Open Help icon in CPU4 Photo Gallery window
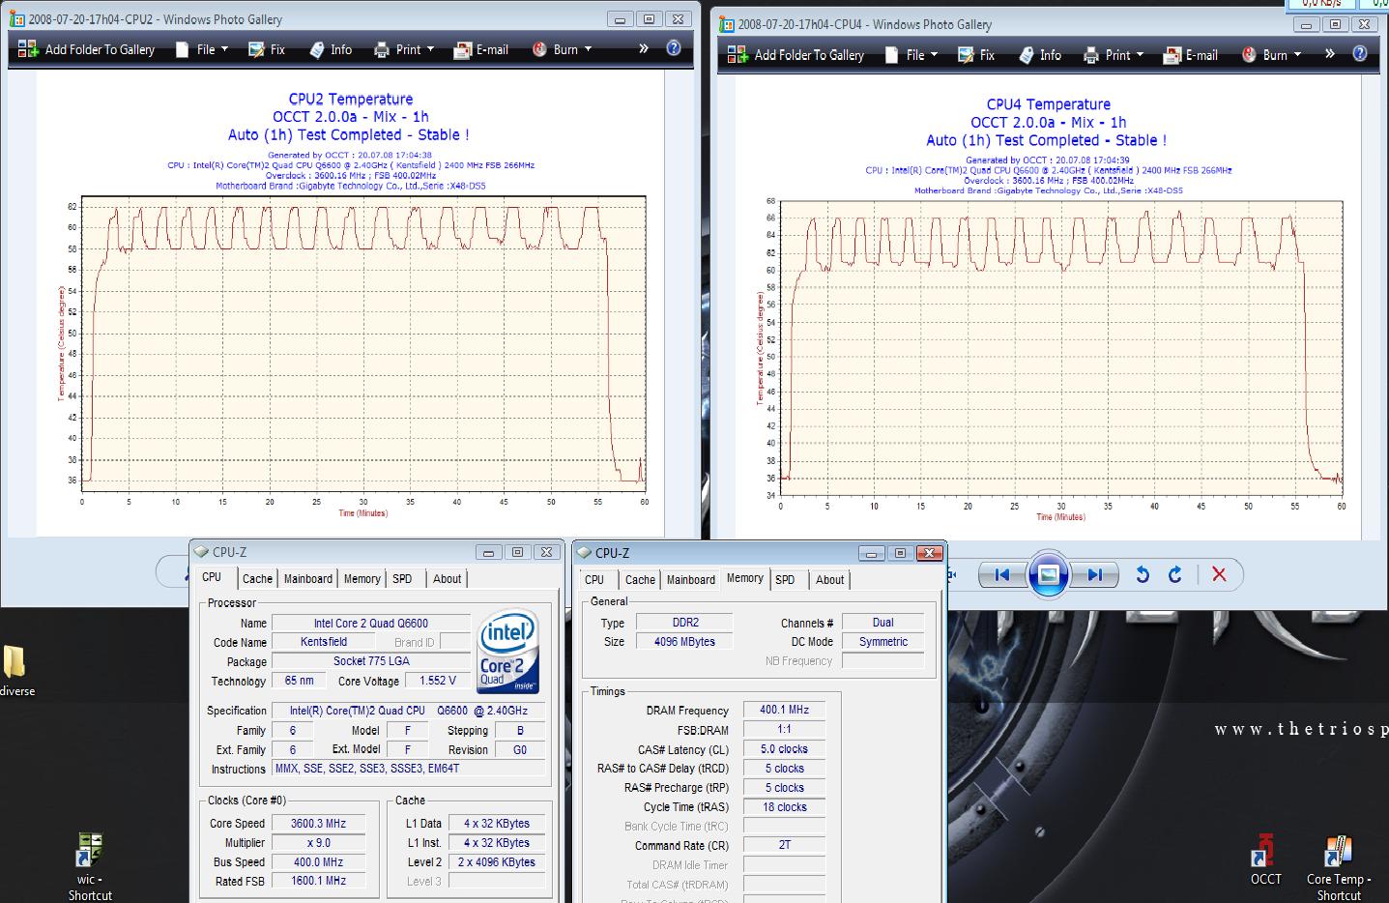 pyautogui.click(x=1360, y=54)
